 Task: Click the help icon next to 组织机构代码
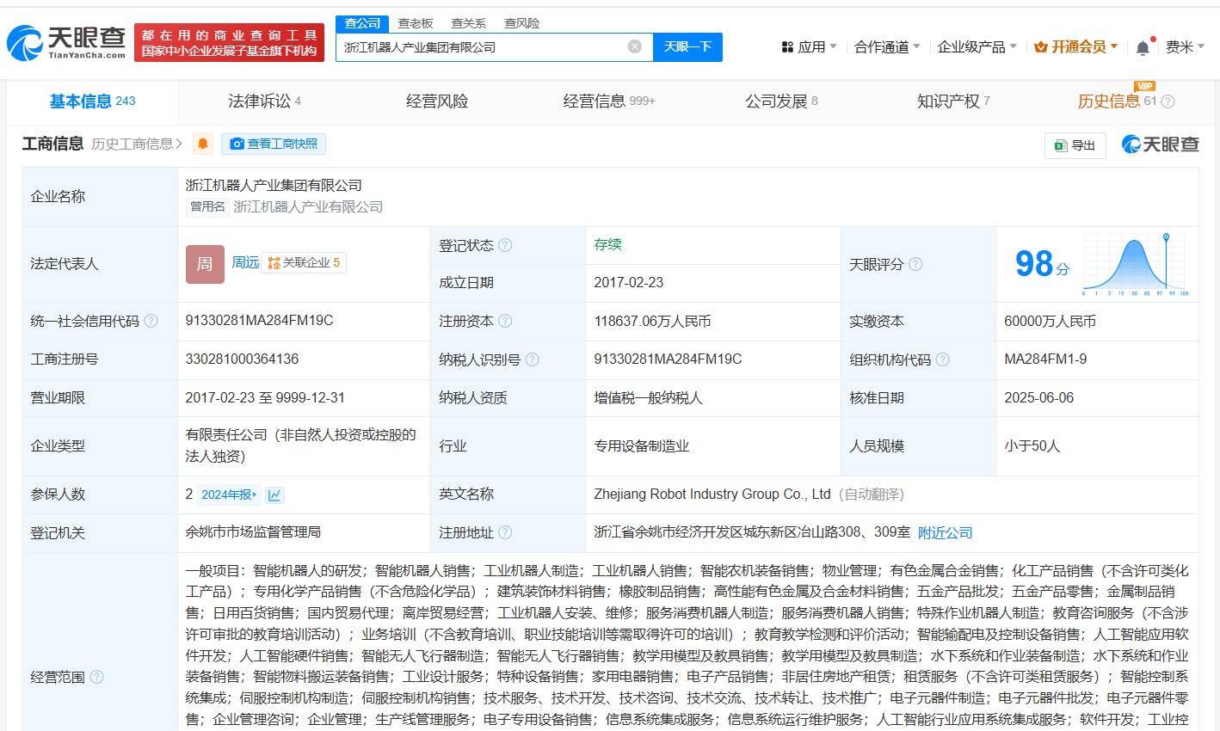942,359
